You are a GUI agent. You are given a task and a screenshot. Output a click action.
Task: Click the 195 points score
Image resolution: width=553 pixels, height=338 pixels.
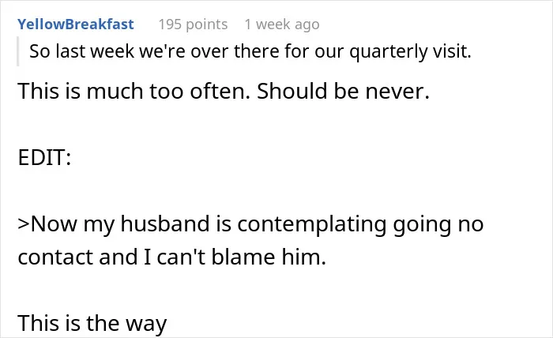[x=193, y=24]
